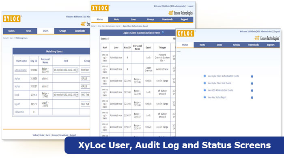Open help icon for Client Host Events link
284x158 pixels.
252,83
